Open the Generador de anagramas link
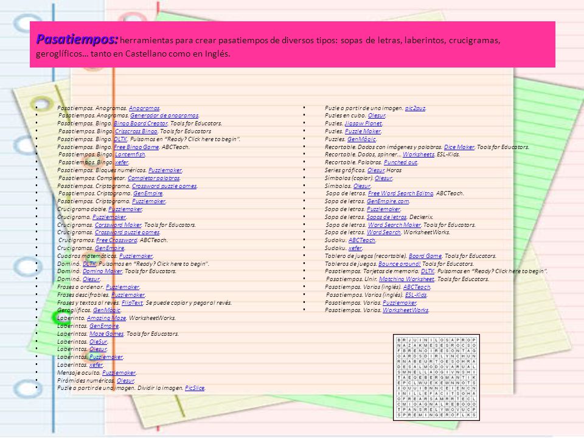 pyautogui.click(x=164, y=116)
